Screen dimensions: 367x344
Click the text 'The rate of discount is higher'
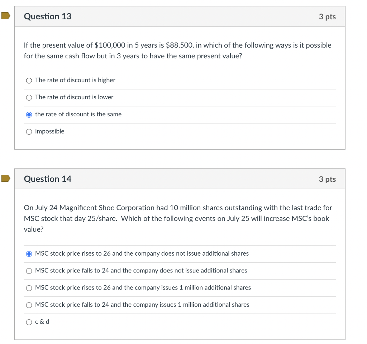click(x=75, y=80)
